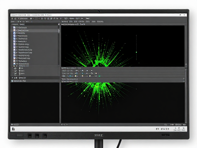The width and height of the screenshot is (197, 148).
Task: Click the dark filter field above the file list
Action: [x=34, y=24]
